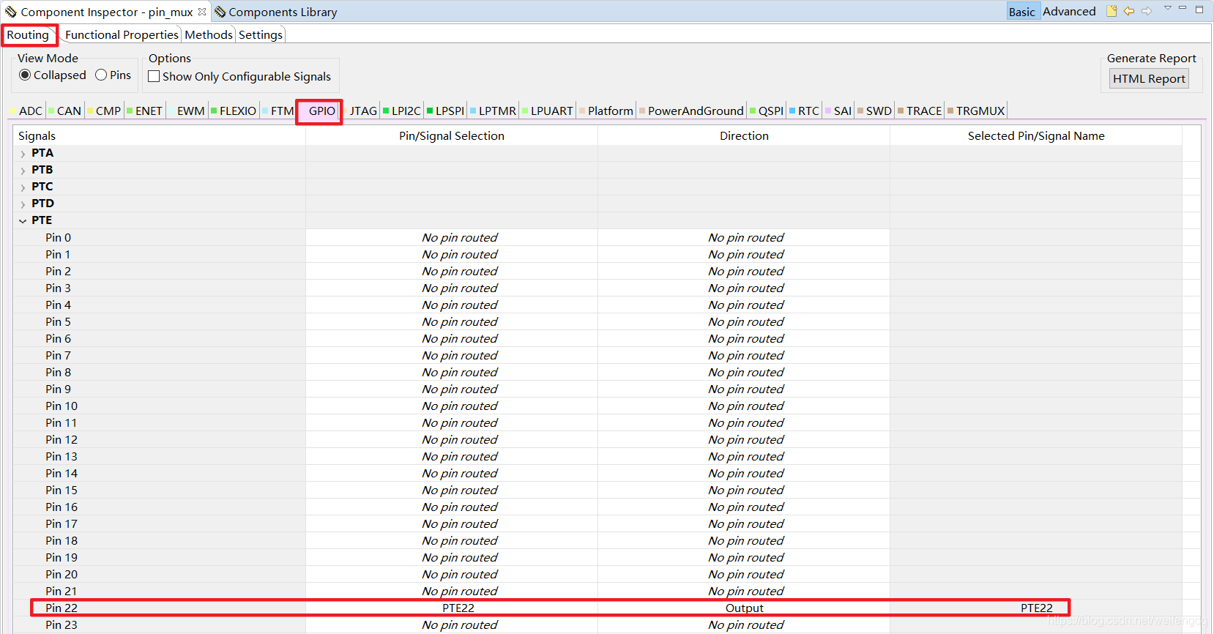
Task: Select the PowerAndGround peripheral tab
Action: (x=692, y=111)
